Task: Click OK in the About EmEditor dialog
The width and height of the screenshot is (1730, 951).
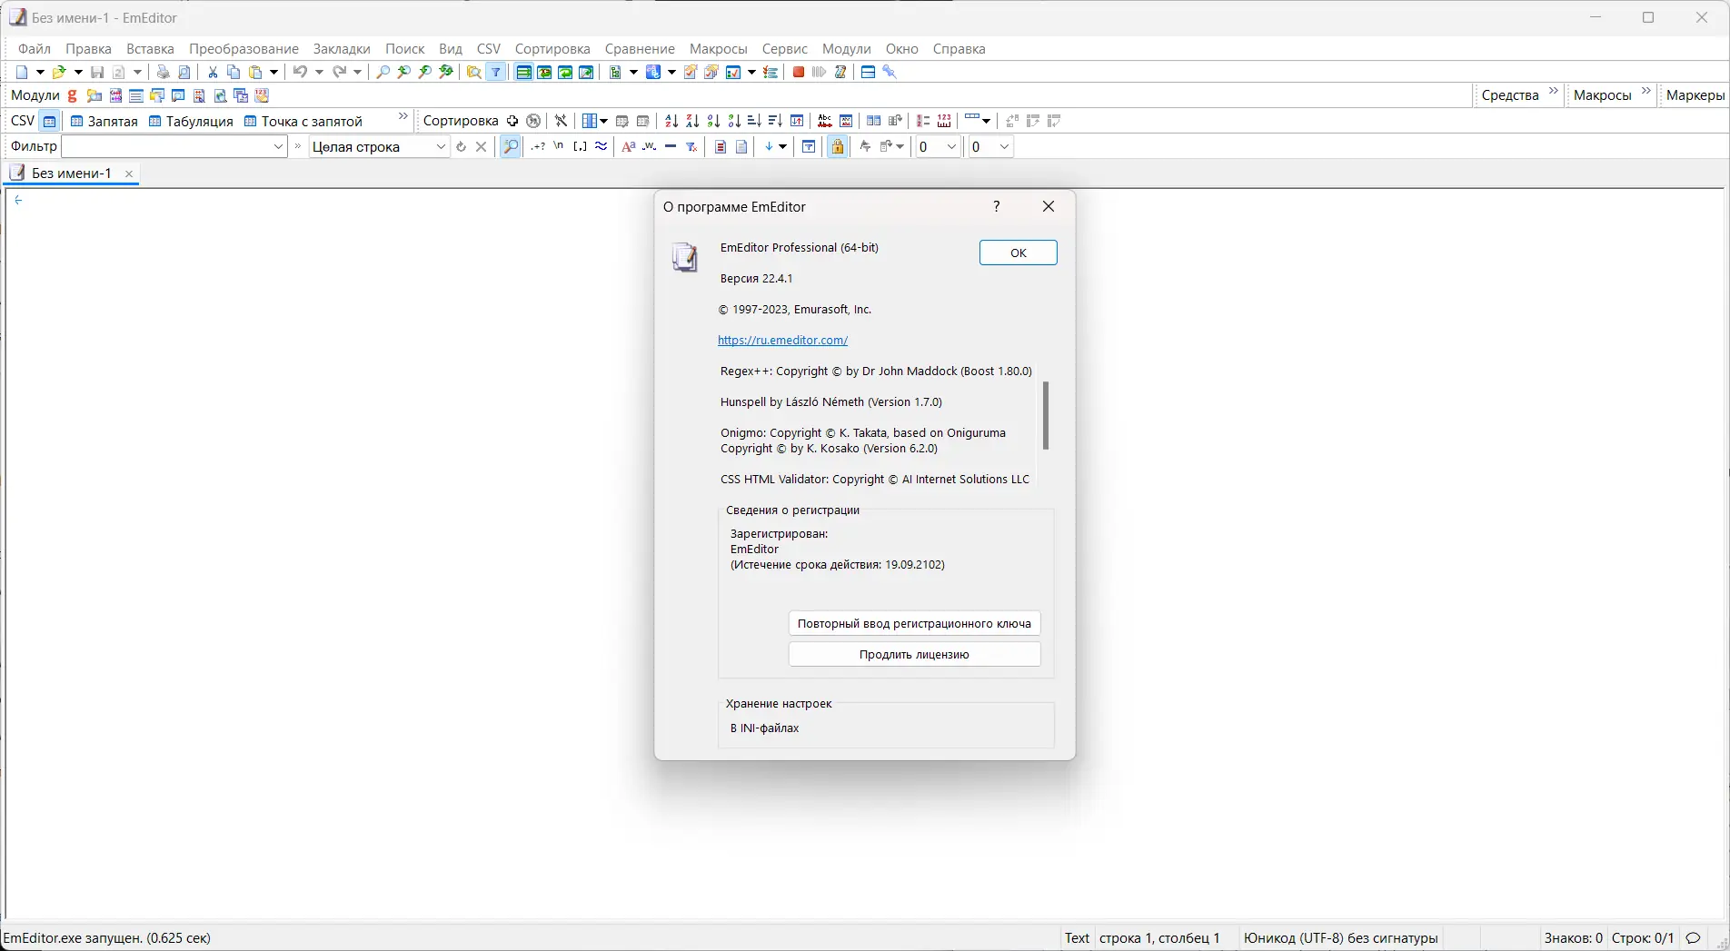Action: (x=1017, y=253)
